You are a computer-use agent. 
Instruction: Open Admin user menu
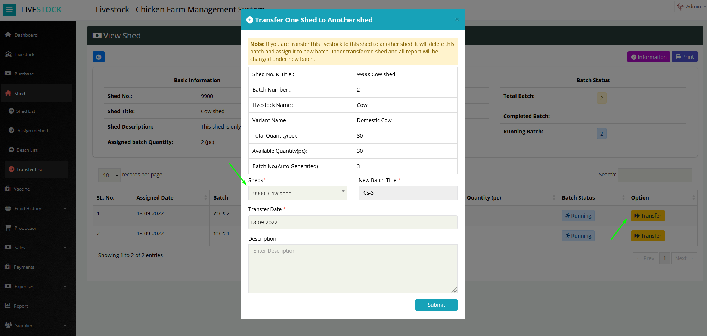[690, 7]
